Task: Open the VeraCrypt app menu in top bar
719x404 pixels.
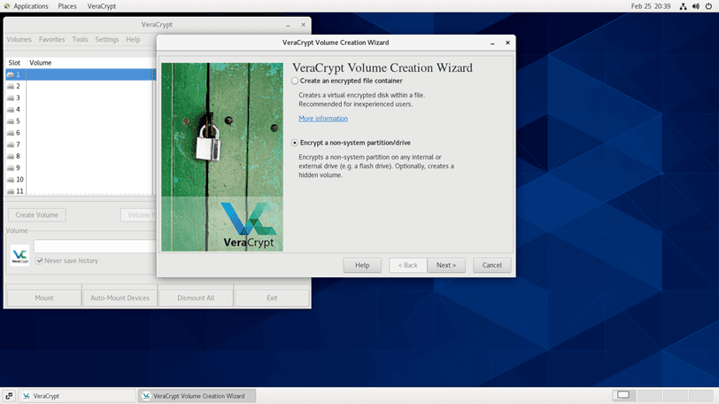Action: point(101,6)
